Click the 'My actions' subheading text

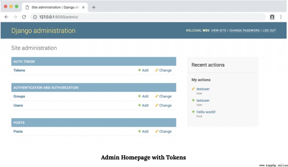point(201,80)
